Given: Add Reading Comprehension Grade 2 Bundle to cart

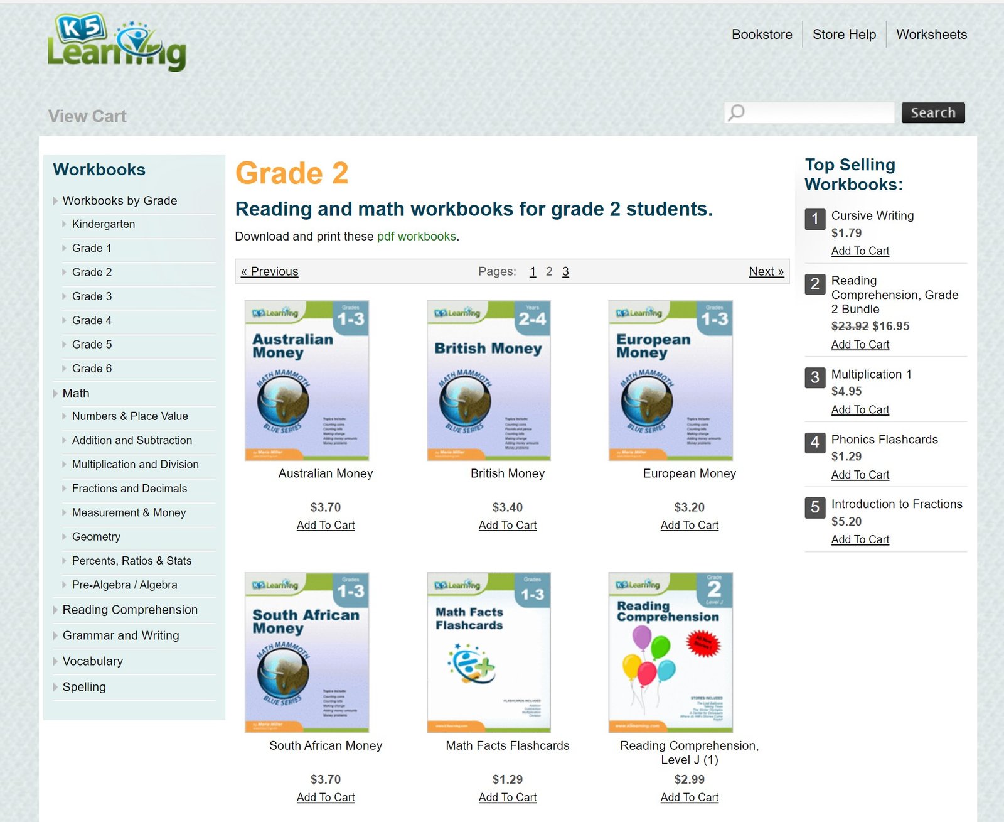Looking at the screenshot, I should tap(860, 345).
